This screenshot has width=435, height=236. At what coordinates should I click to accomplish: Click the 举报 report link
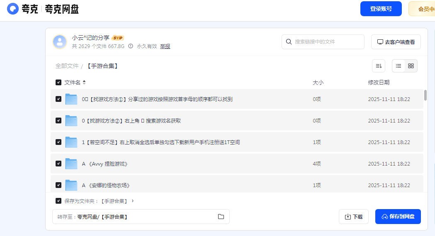click(x=165, y=46)
